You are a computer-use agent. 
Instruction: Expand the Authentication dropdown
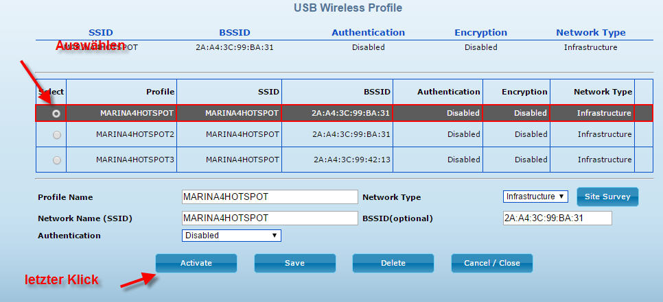(231, 236)
